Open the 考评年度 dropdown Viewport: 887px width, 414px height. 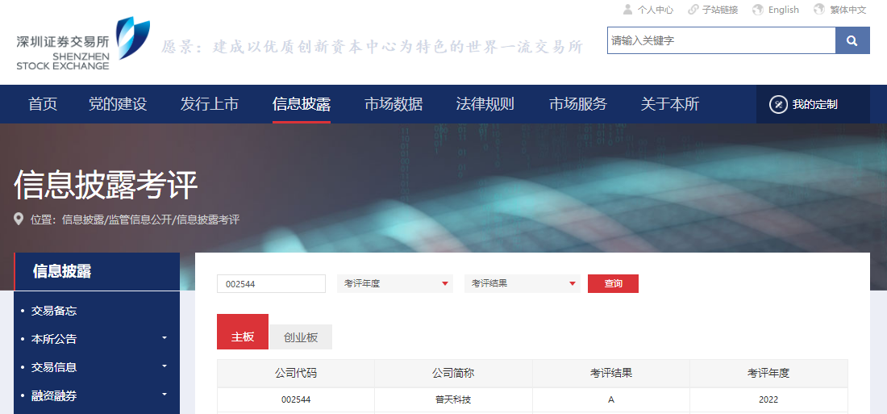(395, 284)
